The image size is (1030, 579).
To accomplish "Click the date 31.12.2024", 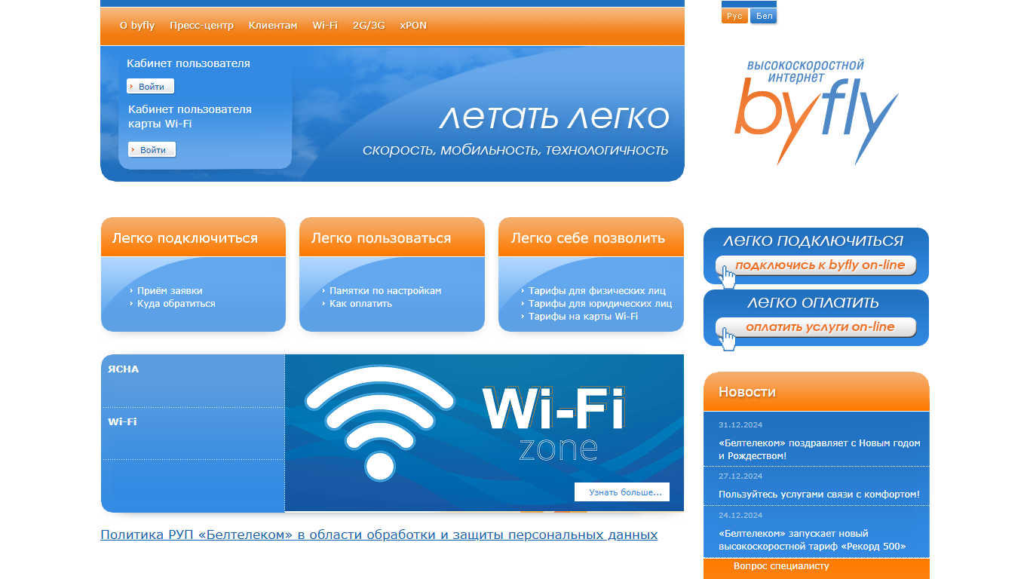I will point(740,425).
